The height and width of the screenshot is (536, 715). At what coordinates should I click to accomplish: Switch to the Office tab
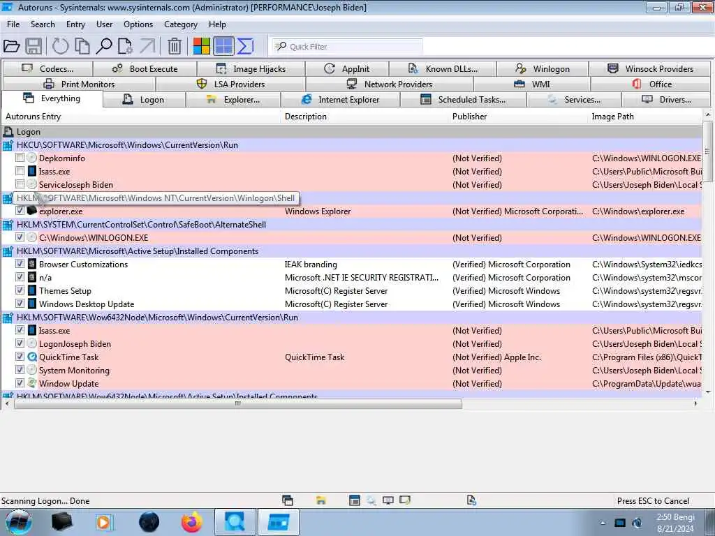651,84
